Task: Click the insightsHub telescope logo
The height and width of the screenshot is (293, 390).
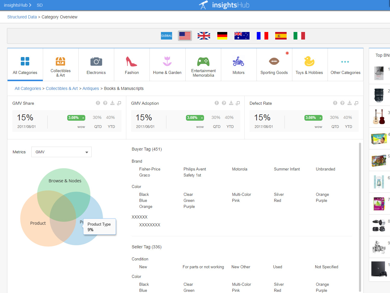Action: click(203, 5)
